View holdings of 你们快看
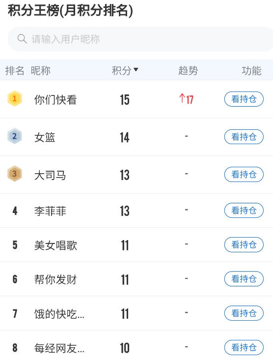The width and height of the screenshot is (273, 364). [x=244, y=99]
